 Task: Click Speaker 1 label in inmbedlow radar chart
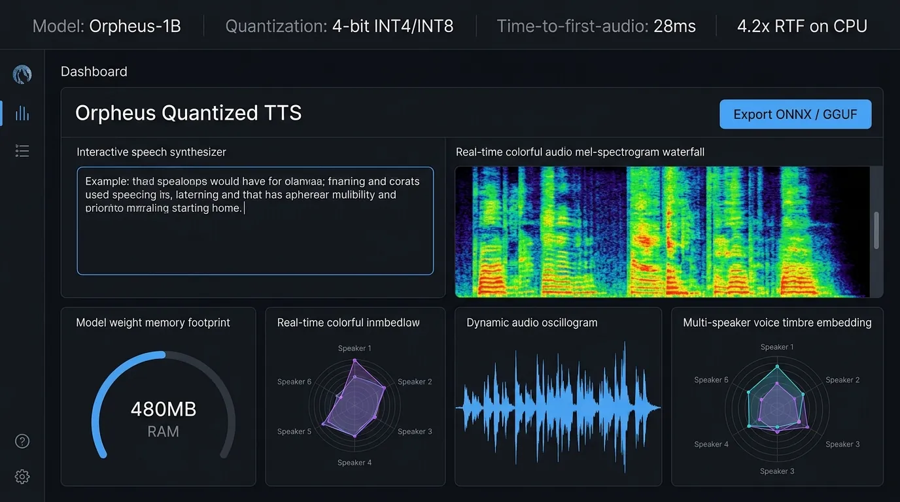pos(355,348)
